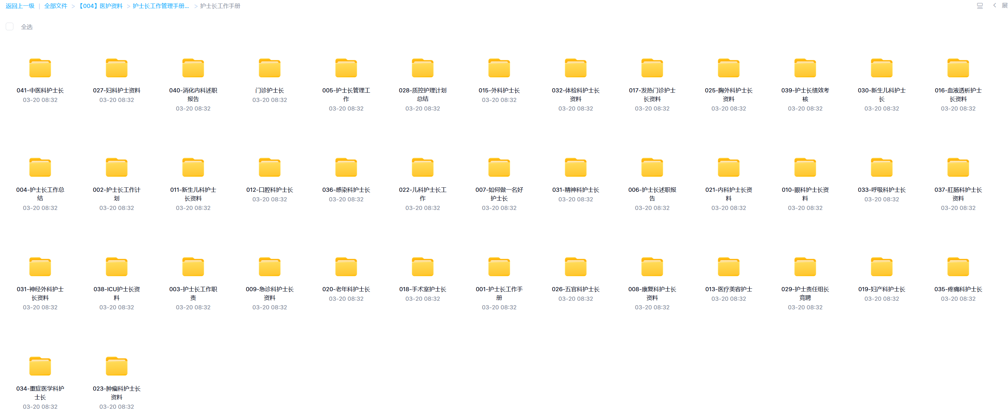This screenshot has width=1008, height=418.
Task: Expand side panel with left chevron
Action: point(994,5)
